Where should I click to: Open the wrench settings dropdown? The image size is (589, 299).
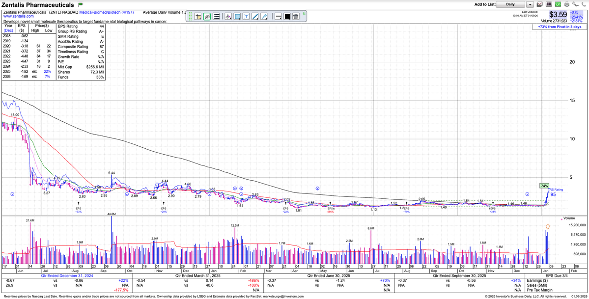(576, 4)
